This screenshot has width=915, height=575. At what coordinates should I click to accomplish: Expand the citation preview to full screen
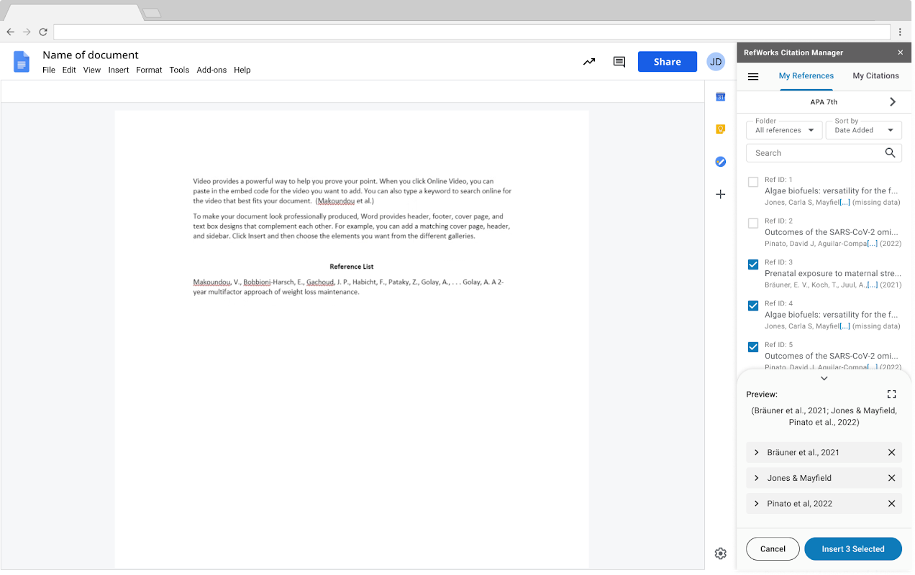[x=891, y=394]
